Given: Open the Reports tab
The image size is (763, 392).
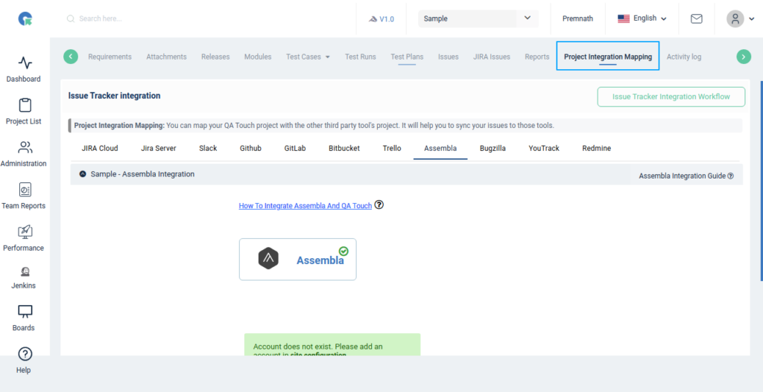Looking at the screenshot, I should [x=536, y=57].
